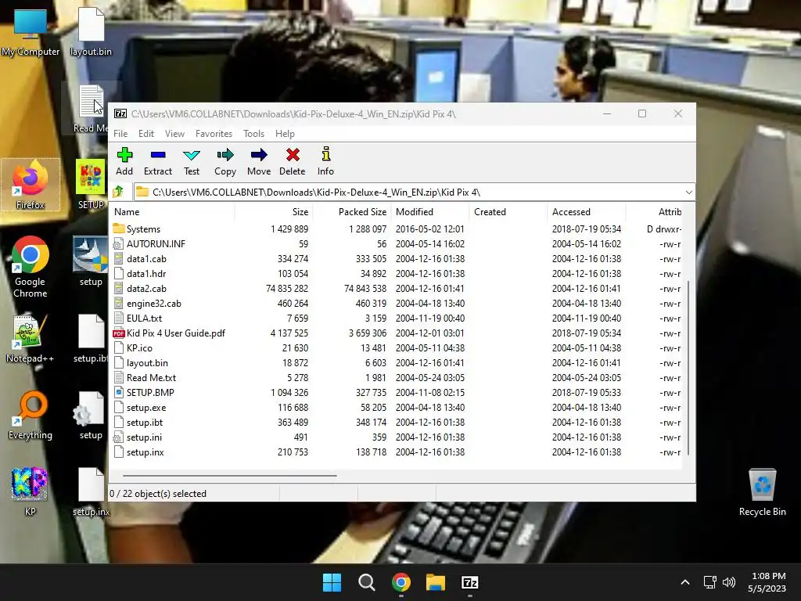Select data2.cab file

[x=397, y=288]
